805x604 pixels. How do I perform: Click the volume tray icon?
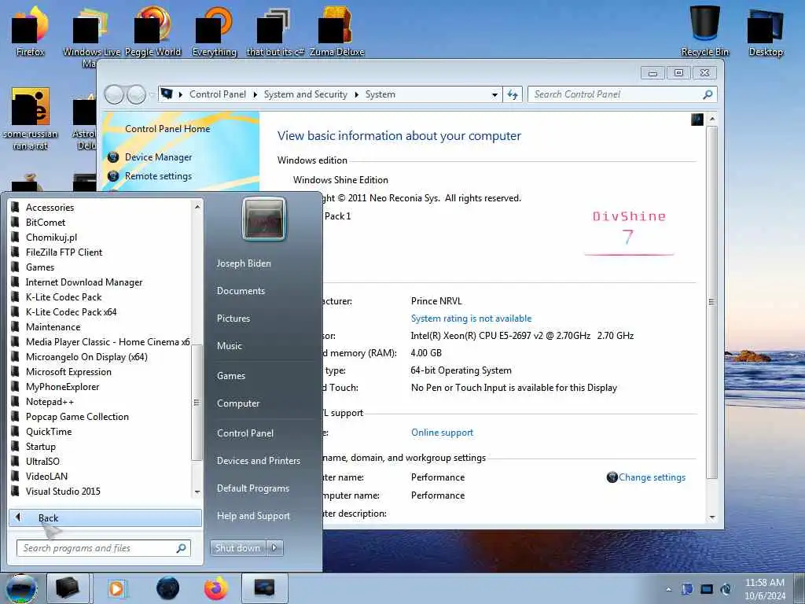pos(726,589)
